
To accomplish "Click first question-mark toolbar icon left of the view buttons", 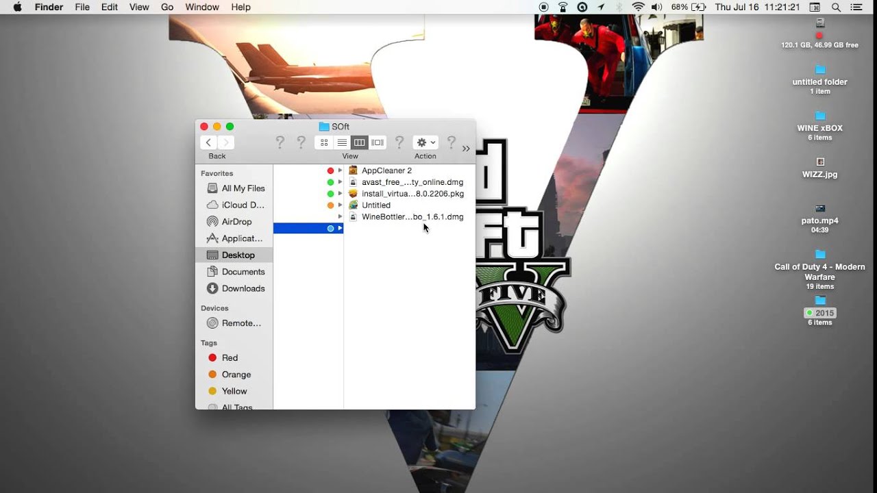I will pyautogui.click(x=280, y=142).
